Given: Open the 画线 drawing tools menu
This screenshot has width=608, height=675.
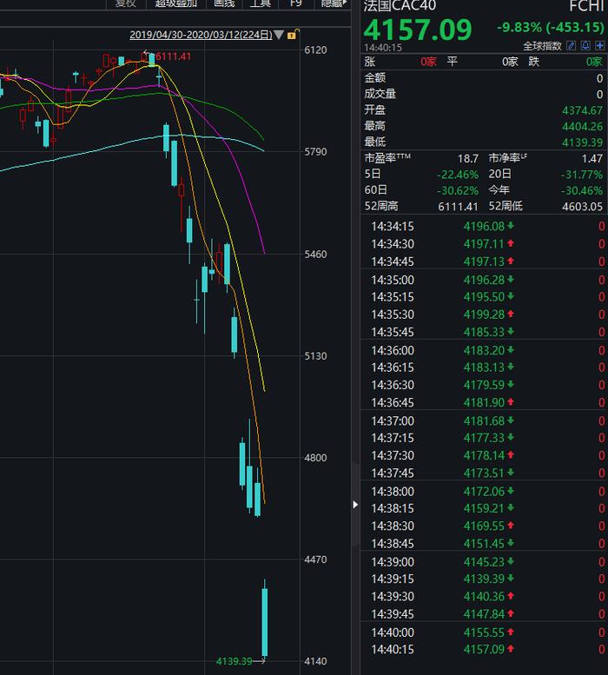Looking at the screenshot, I should pyautogui.click(x=224, y=3).
